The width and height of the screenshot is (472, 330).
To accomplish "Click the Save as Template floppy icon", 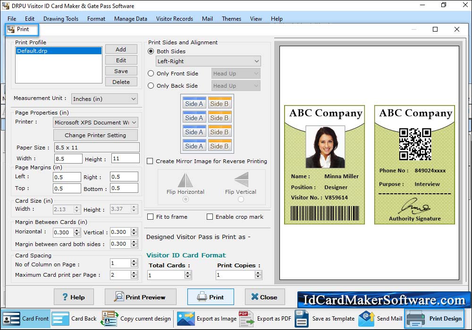I will click(301, 319).
